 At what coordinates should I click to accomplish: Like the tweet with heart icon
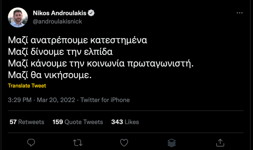[124, 143]
